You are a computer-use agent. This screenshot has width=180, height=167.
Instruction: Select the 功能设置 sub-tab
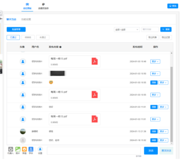26,19
